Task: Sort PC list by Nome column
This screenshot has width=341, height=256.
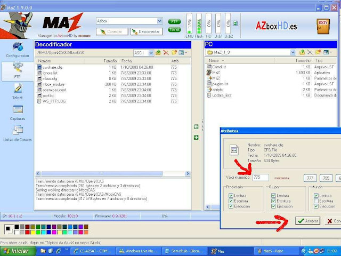Action: coord(240,60)
